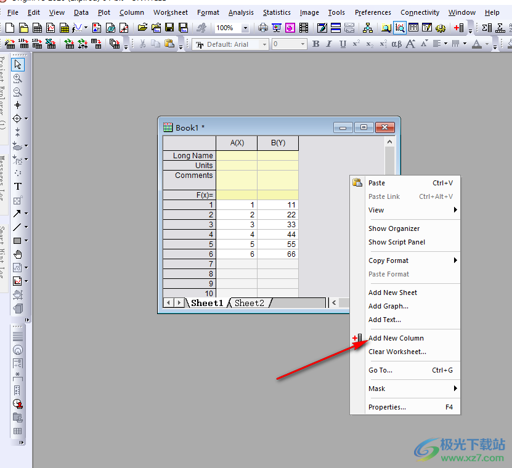Click the Open file toolbar icon

142,28
